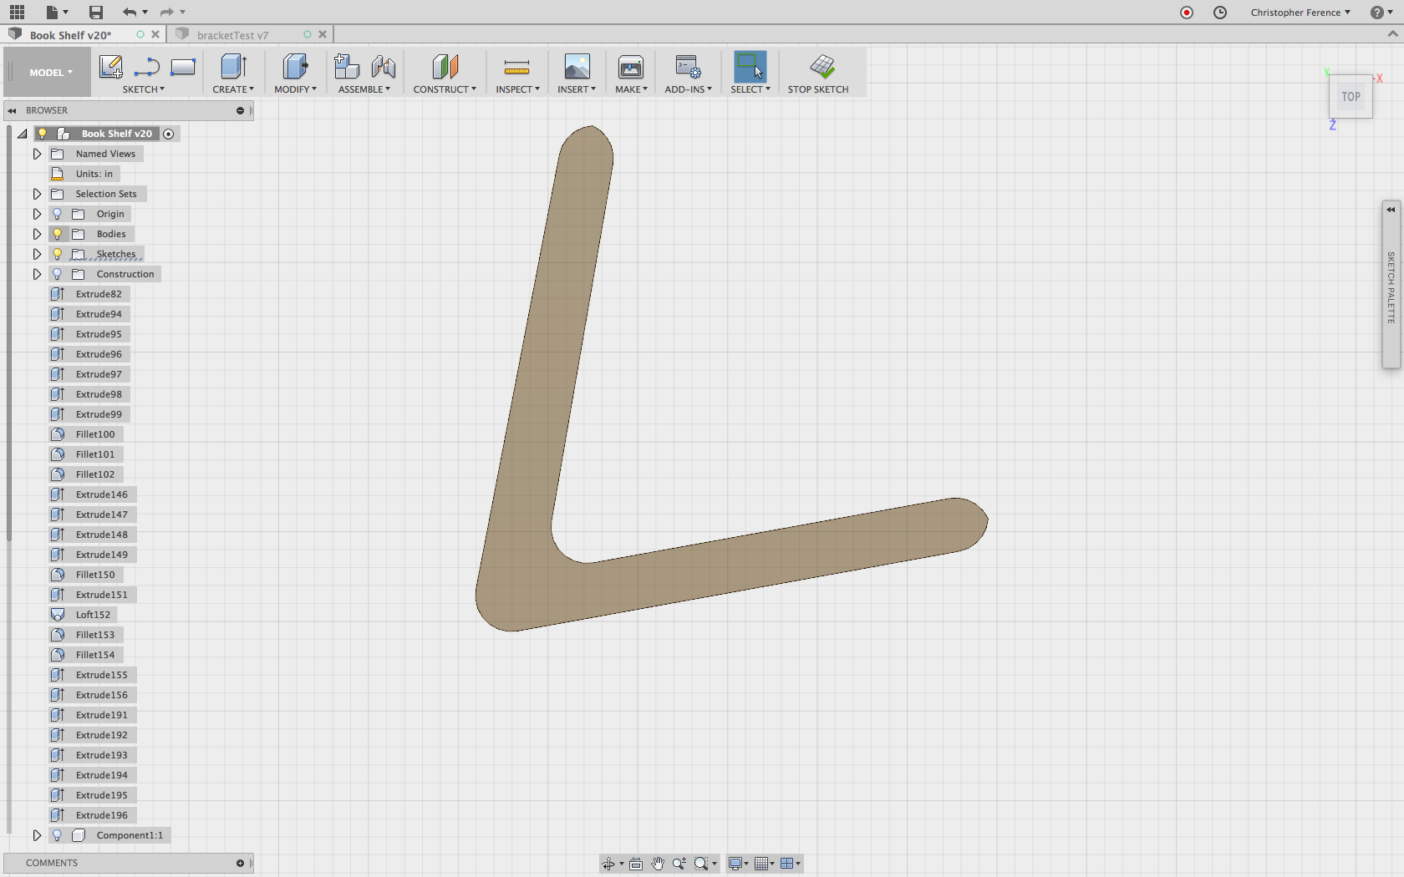Viewport: 1404px width, 877px height.
Task: Click the Insert image icon
Action: point(577,67)
